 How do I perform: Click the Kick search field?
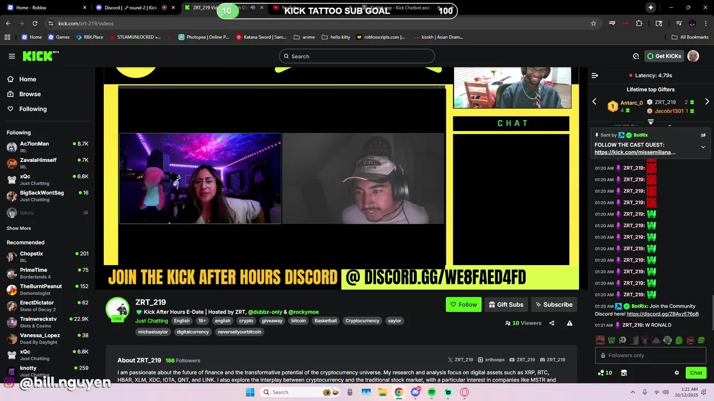[357, 56]
